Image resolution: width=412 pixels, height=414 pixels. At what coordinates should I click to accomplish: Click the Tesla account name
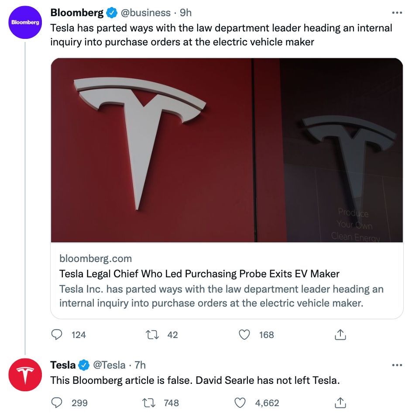click(63, 365)
